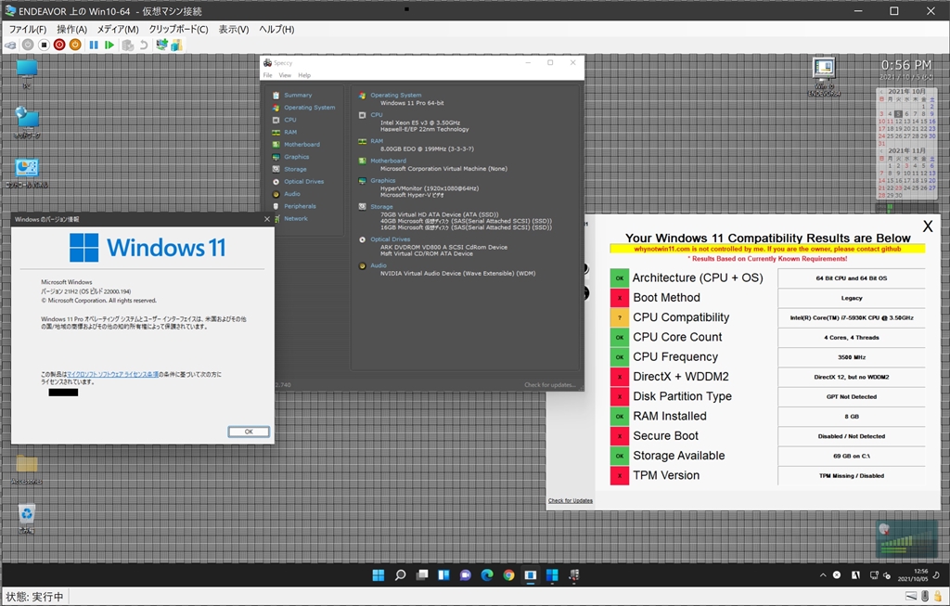The image size is (950, 606).
Task: Click the taskbar clock showing 12:56
Action: [913, 575]
